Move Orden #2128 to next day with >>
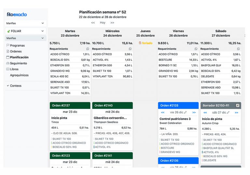 tap(194, 113)
